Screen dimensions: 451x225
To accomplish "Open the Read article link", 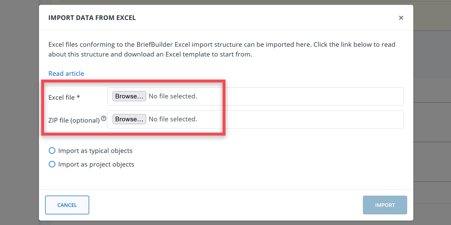I will [x=66, y=74].
